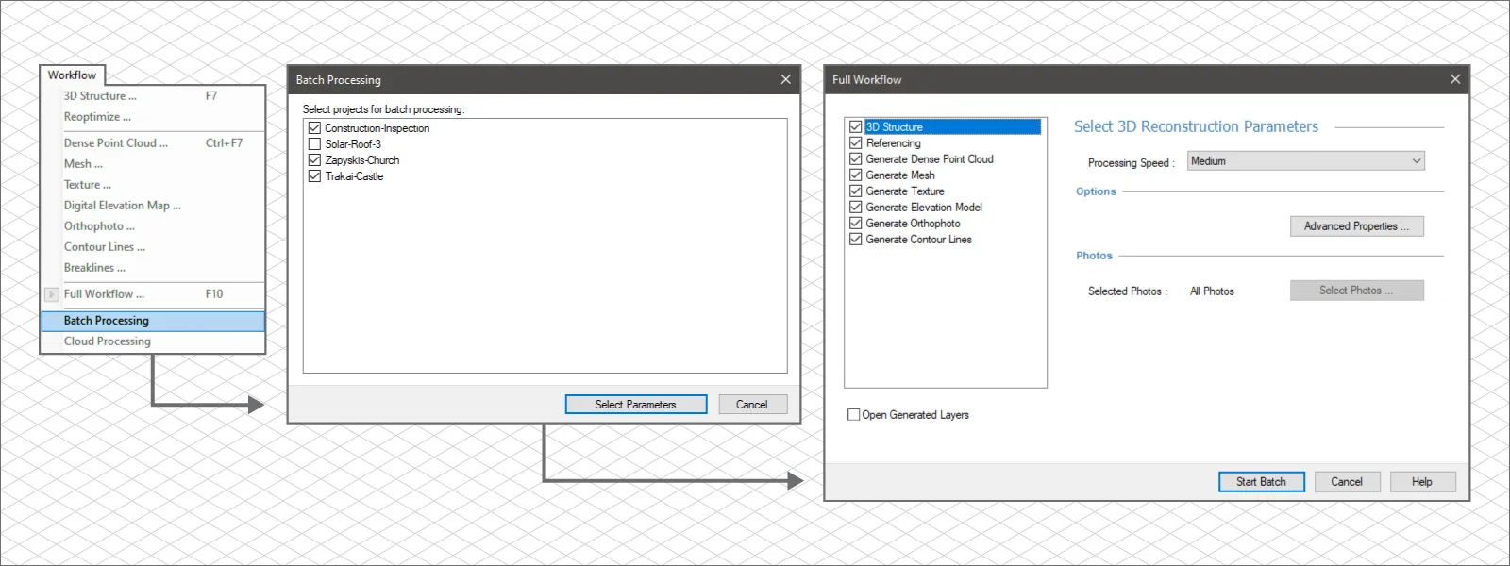Toggle Zapyskis-Church project checkbox
Image resolution: width=1510 pixels, height=566 pixels.
coord(315,160)
